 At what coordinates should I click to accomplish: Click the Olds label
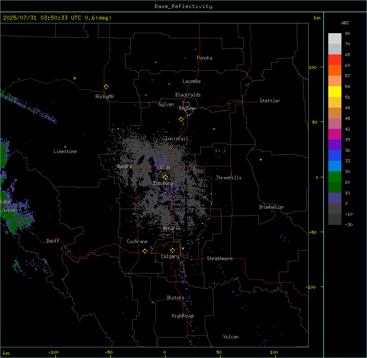165,168
